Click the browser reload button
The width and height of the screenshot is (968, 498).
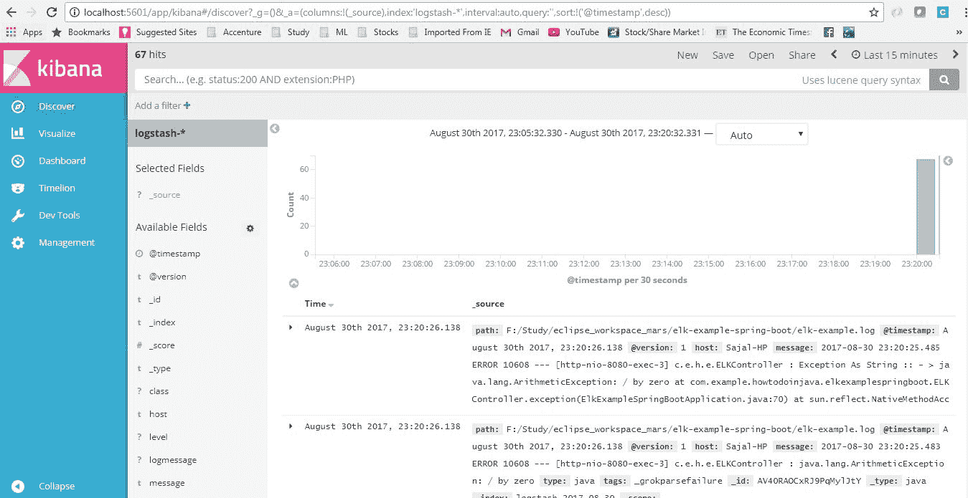[52, 12]
